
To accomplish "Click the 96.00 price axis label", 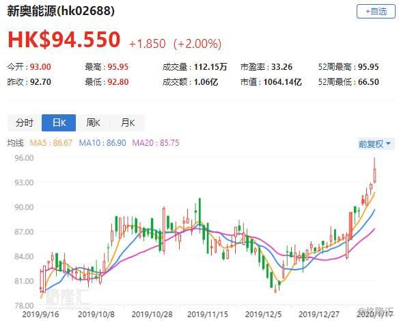I will (x=24, y=158).
